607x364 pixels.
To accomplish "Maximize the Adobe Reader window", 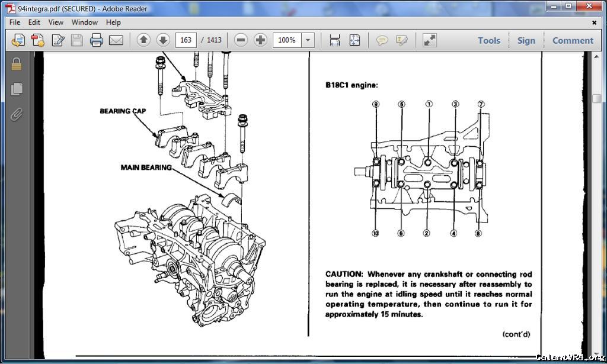I will point(568,7).
